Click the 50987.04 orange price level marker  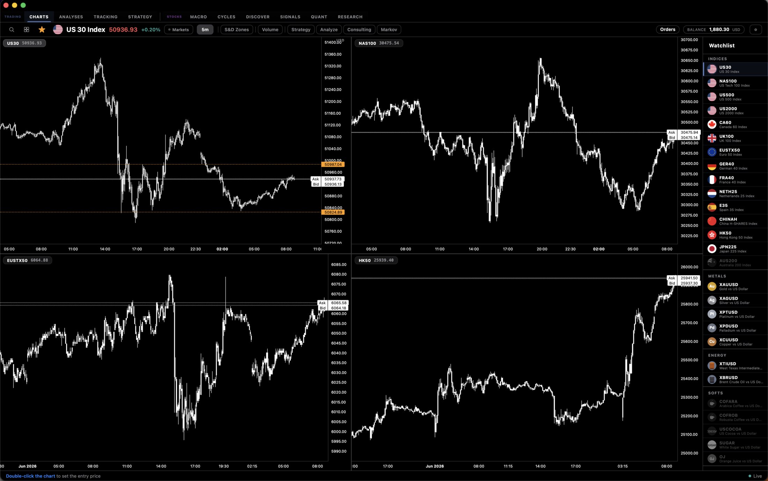(x=333, y=164)
